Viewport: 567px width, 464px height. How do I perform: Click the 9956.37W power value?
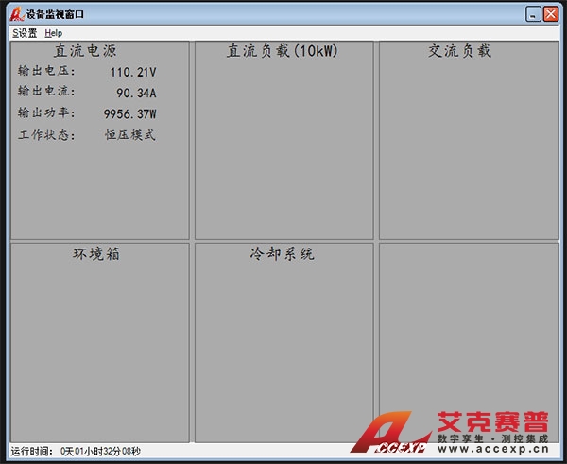130,114
